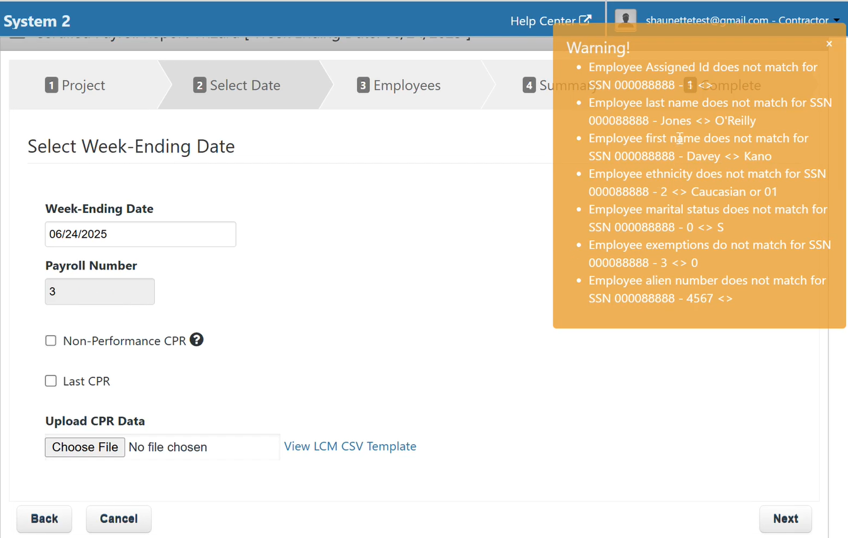The width and height of the screenshot is (848, 538).
Task: Enable the Non-Performance CPR checkbox
Action: coord(50,340)
